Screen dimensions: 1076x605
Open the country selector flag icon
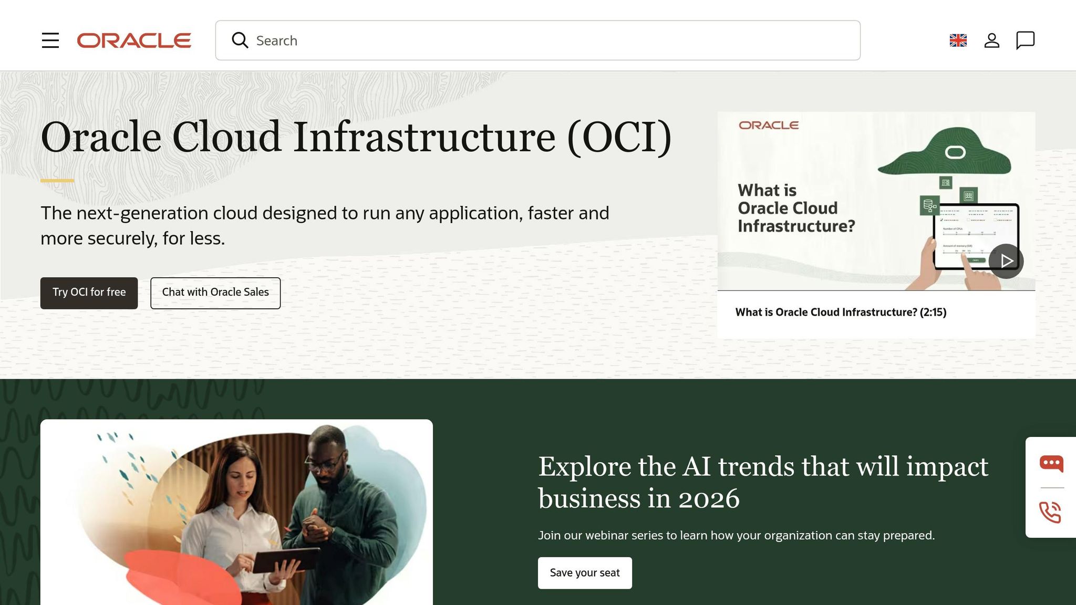click(x=958, y=40)
